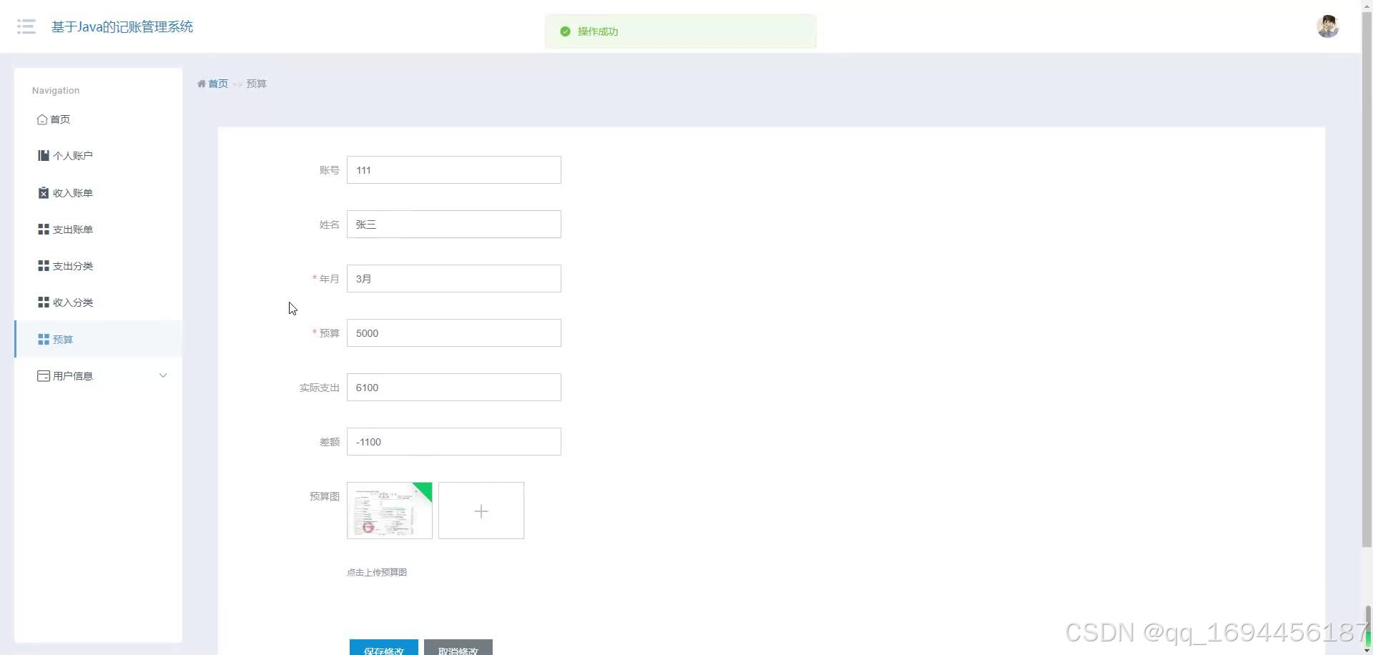
Task: Expand the 用户信息 submenu chevron
Action: pyautogui.click(x=163, y=375)
